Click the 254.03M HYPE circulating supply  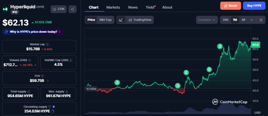coord(37,111)
